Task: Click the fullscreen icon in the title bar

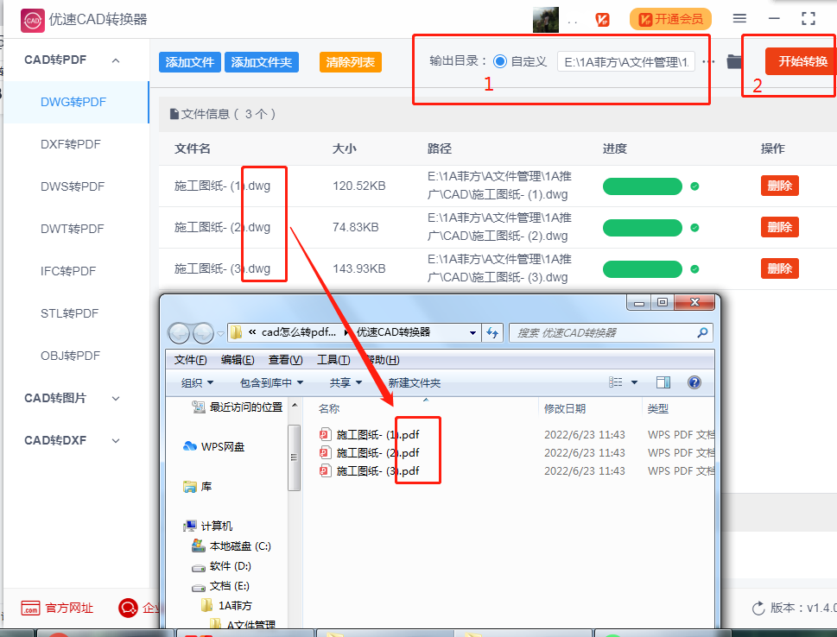Action: point(808,19)
